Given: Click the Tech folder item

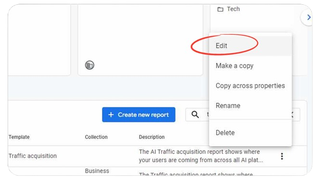Looking at the screenshot, I should click(x=228, y=9).
